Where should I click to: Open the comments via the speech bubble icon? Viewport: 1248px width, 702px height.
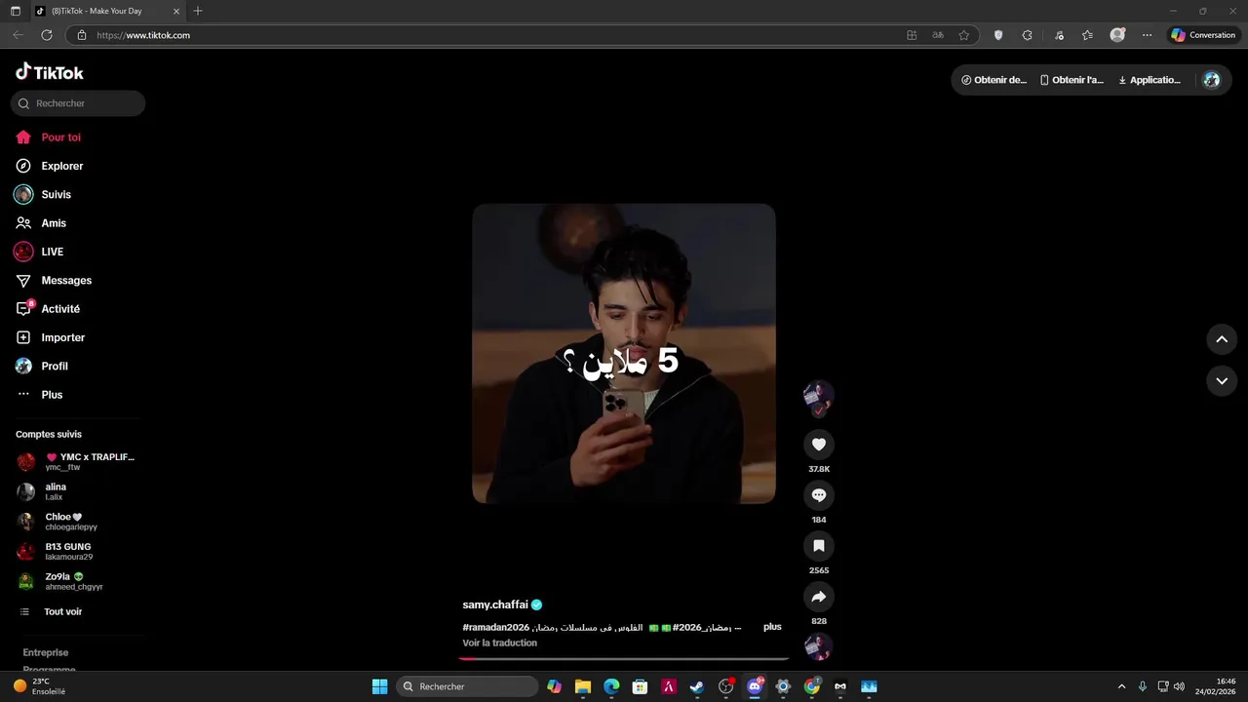(x=819, y=495)
